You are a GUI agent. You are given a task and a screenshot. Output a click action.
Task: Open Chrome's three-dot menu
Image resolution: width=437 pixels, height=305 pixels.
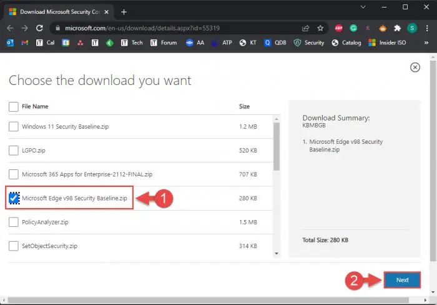427,28
